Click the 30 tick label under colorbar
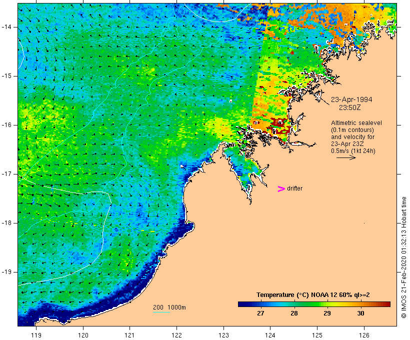 tap(360, 313)
